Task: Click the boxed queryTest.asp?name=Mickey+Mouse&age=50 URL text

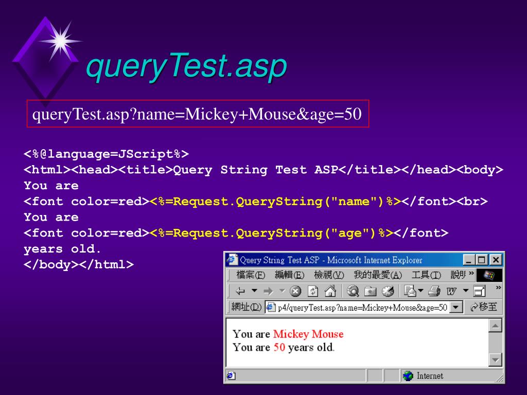Action: pos(197,114)
